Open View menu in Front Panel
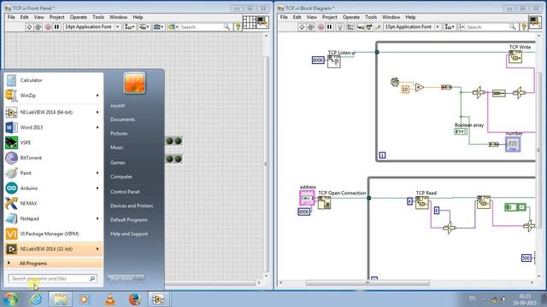This screenshot has height=307, width=547. [38, 17]
